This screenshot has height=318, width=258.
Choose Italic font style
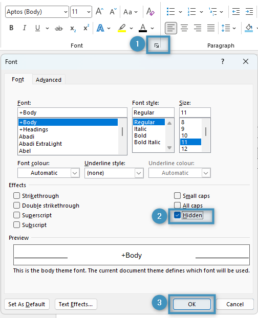pyautogui.click(x=149, y=129)
